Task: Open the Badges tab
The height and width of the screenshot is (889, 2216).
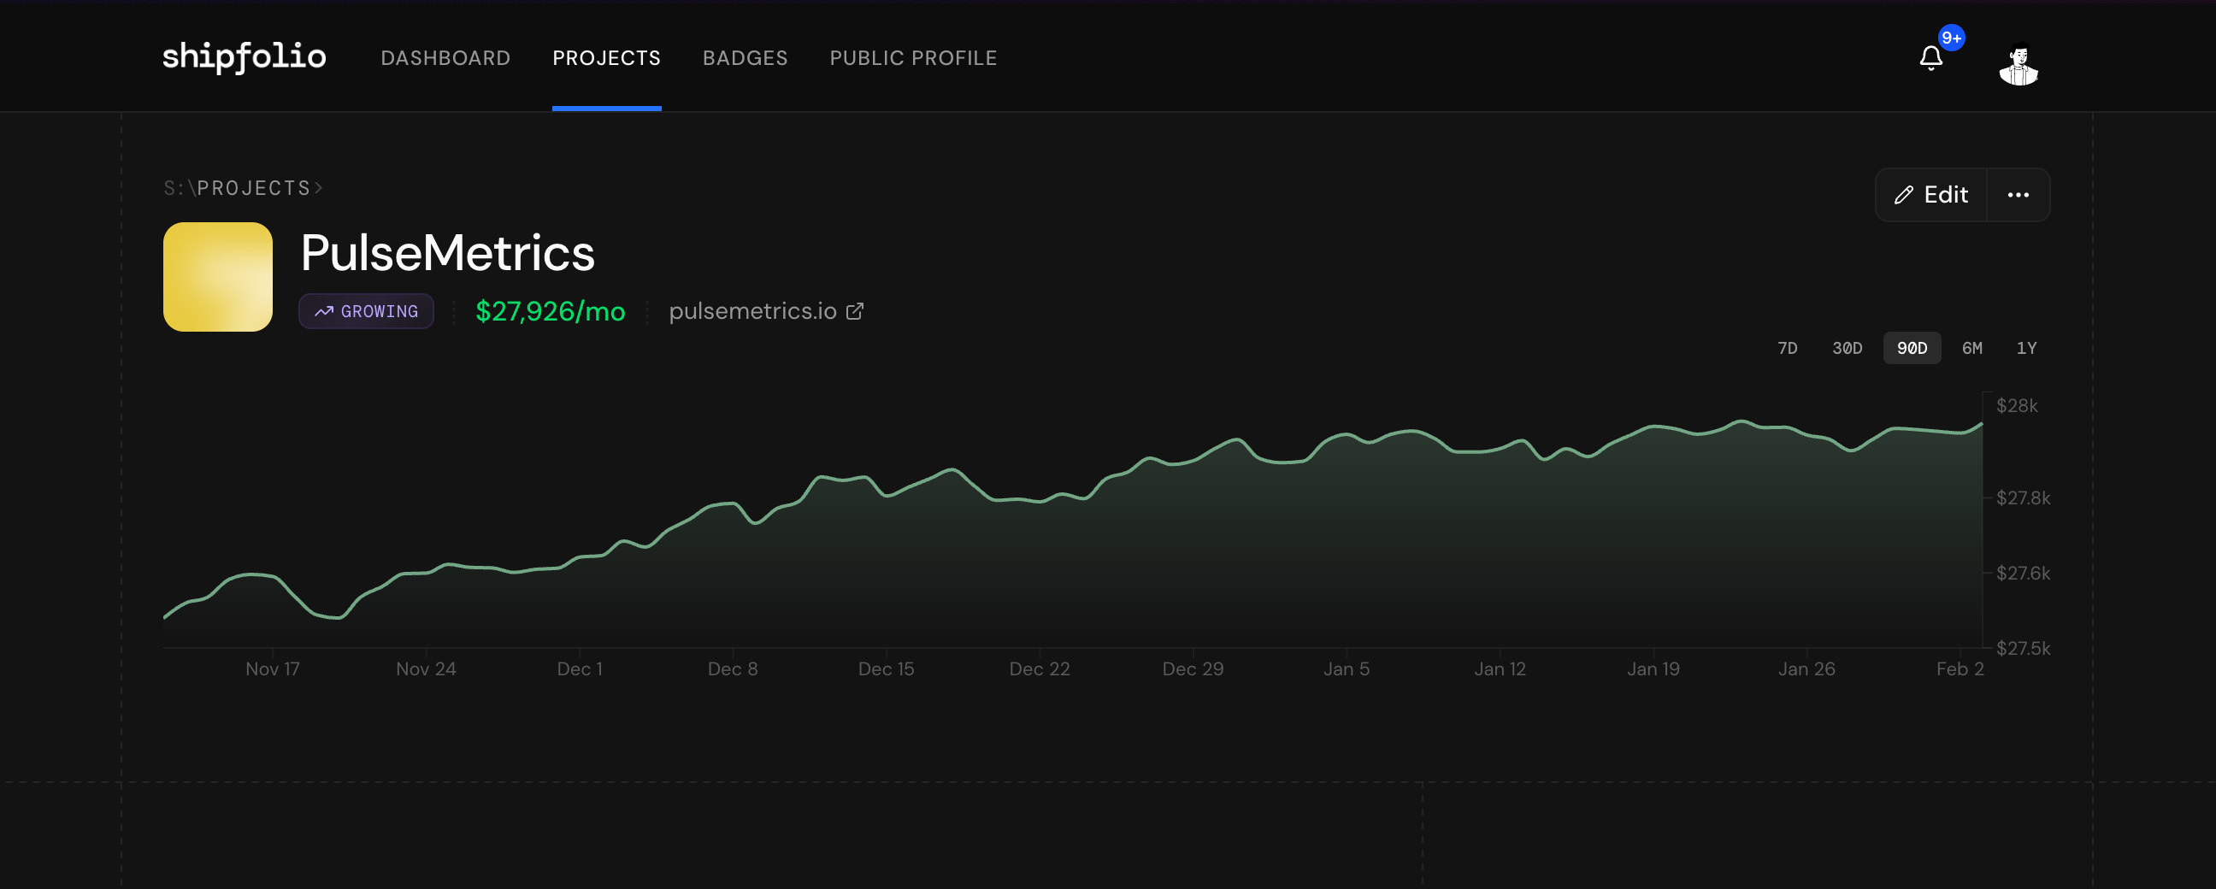Action: click(x=745, y=57)
